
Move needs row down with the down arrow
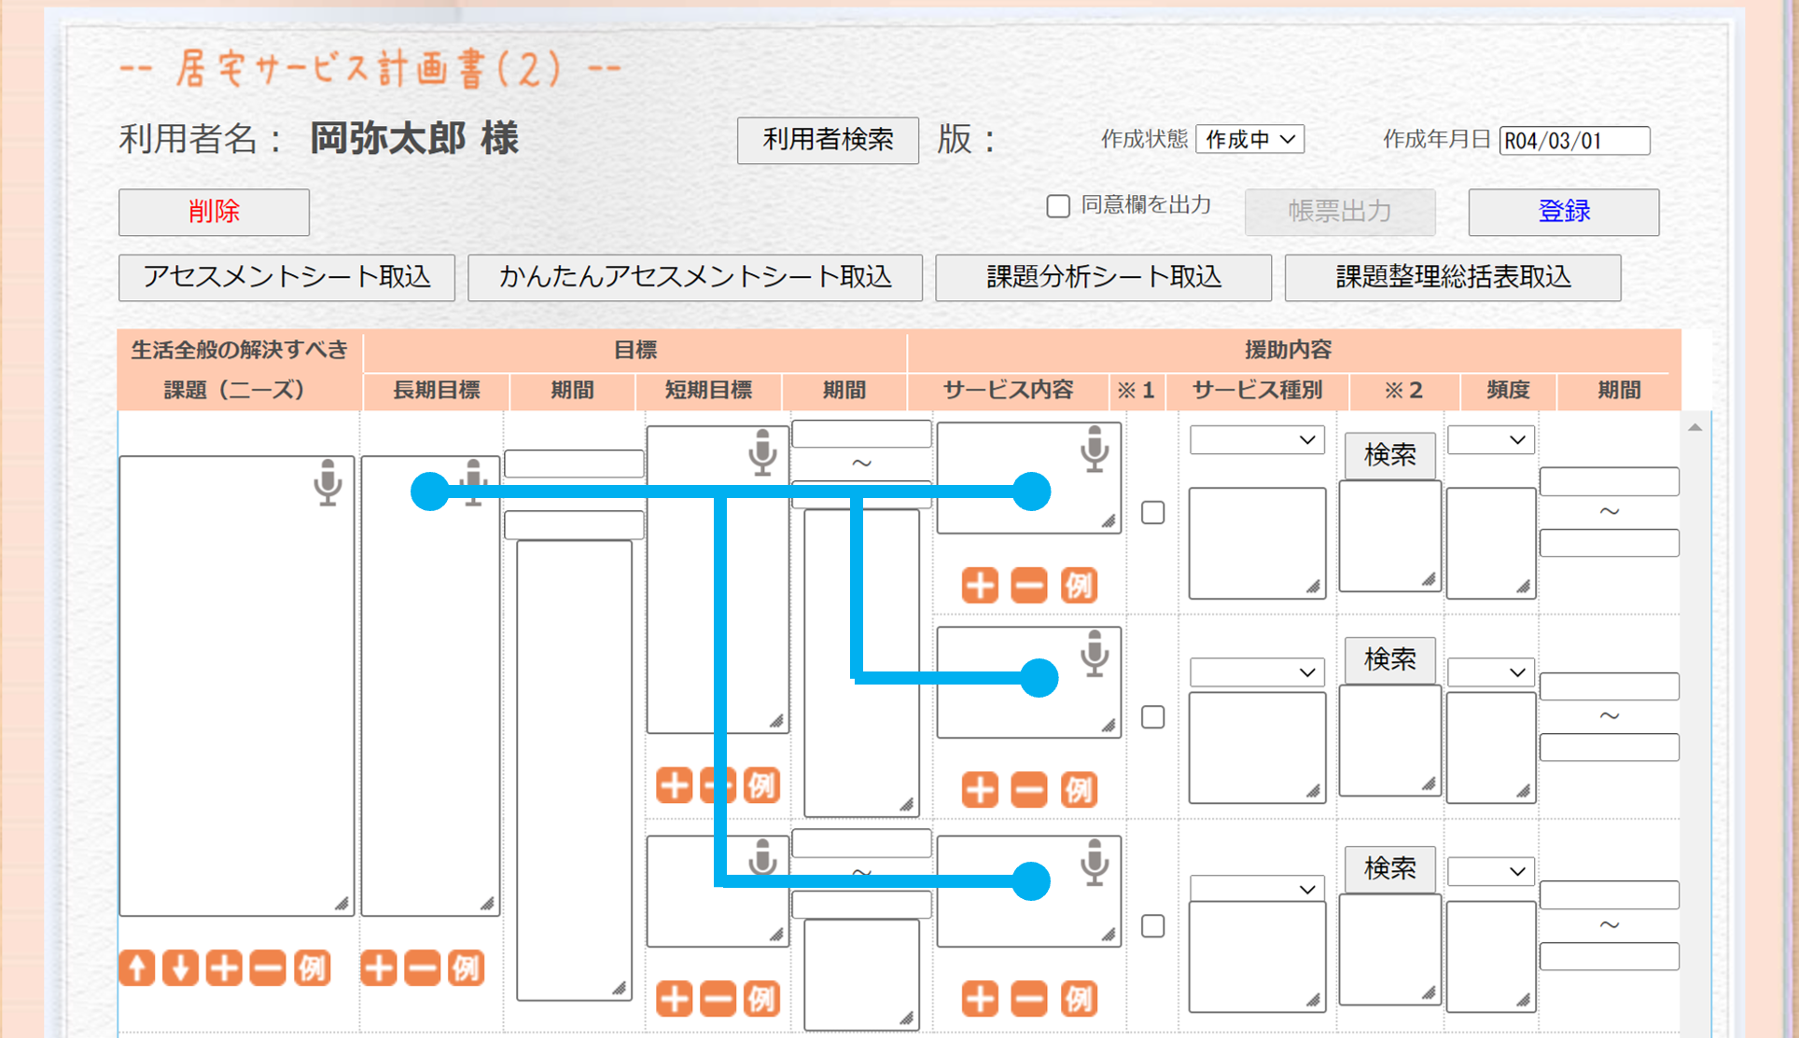(180, 968)
